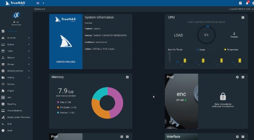Click the TrueNAS logo in top bar

click(x=15, y=3)
